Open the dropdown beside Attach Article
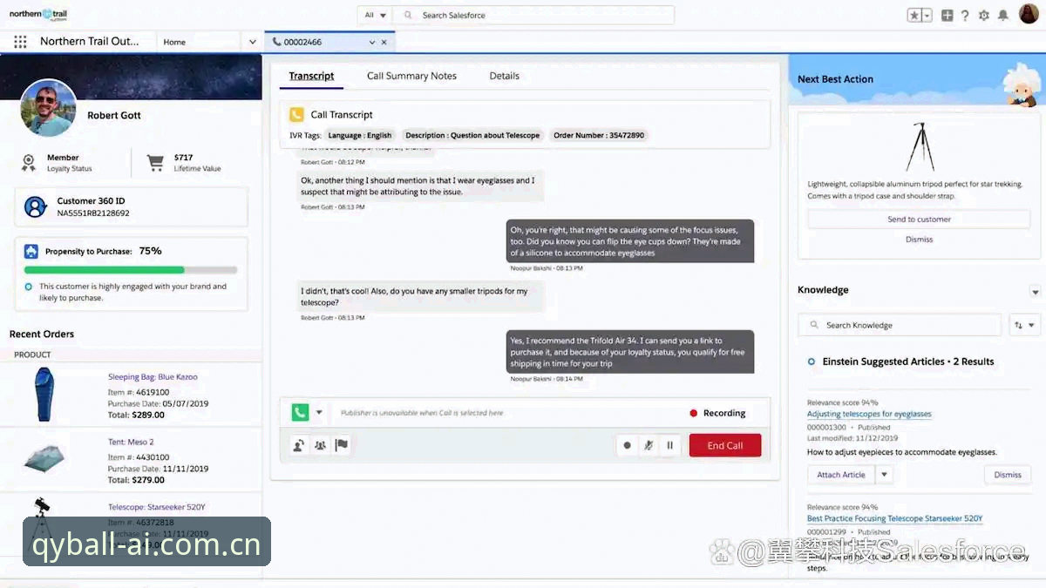 point(884,475)
